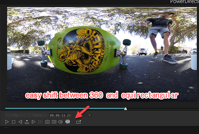Click the fast forward button
The width and height of the screenshot is (199, 134).
(40, 122)
